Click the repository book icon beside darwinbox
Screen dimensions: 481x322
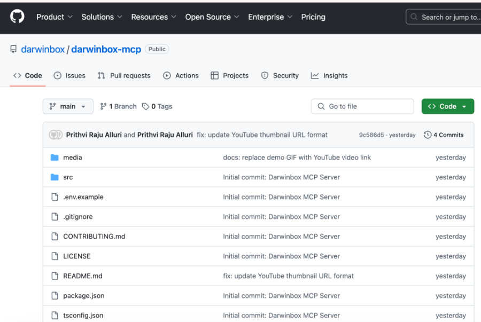[13, 49]
